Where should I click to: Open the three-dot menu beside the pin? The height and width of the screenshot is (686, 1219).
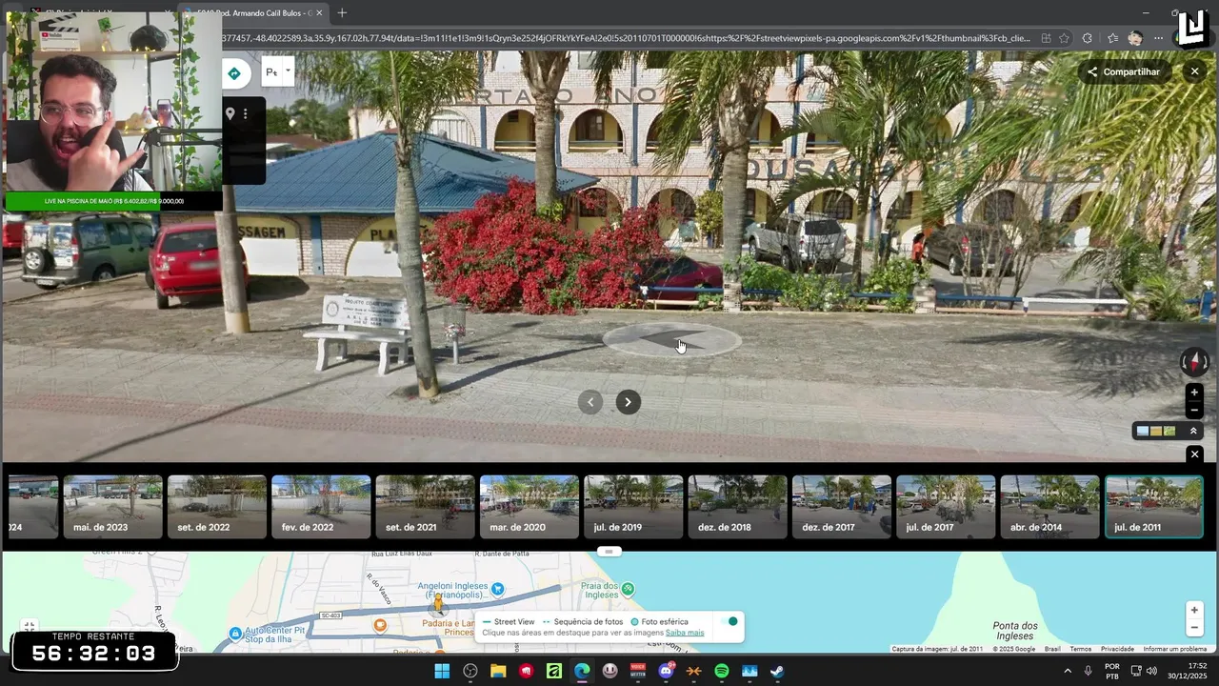click(x=245, y=113)
